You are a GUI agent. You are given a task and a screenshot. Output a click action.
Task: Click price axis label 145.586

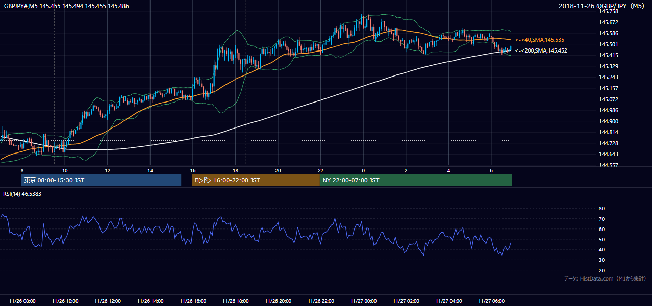[608, 33]
